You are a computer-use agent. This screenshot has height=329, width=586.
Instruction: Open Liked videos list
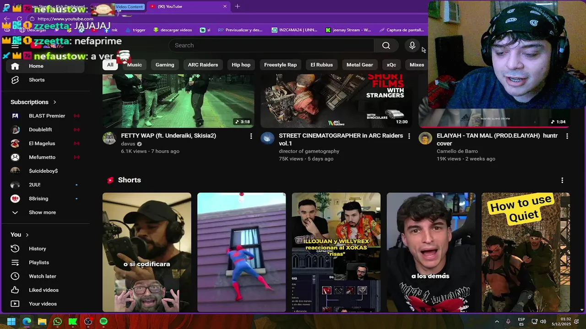click(x=43, y=290)
